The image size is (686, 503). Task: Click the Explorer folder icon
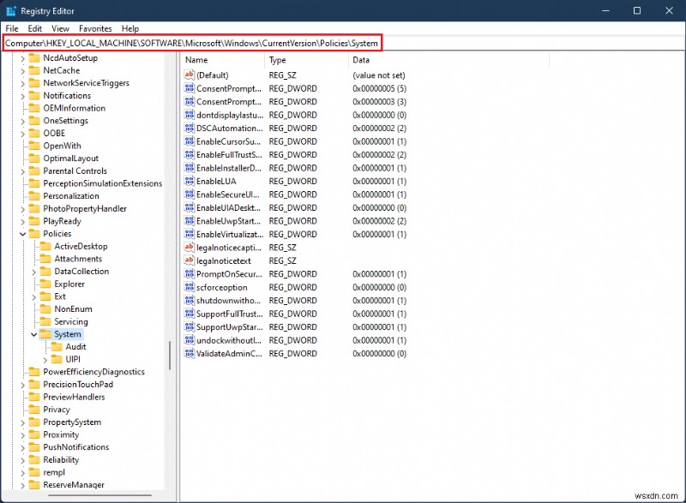[x=45, y=284]
